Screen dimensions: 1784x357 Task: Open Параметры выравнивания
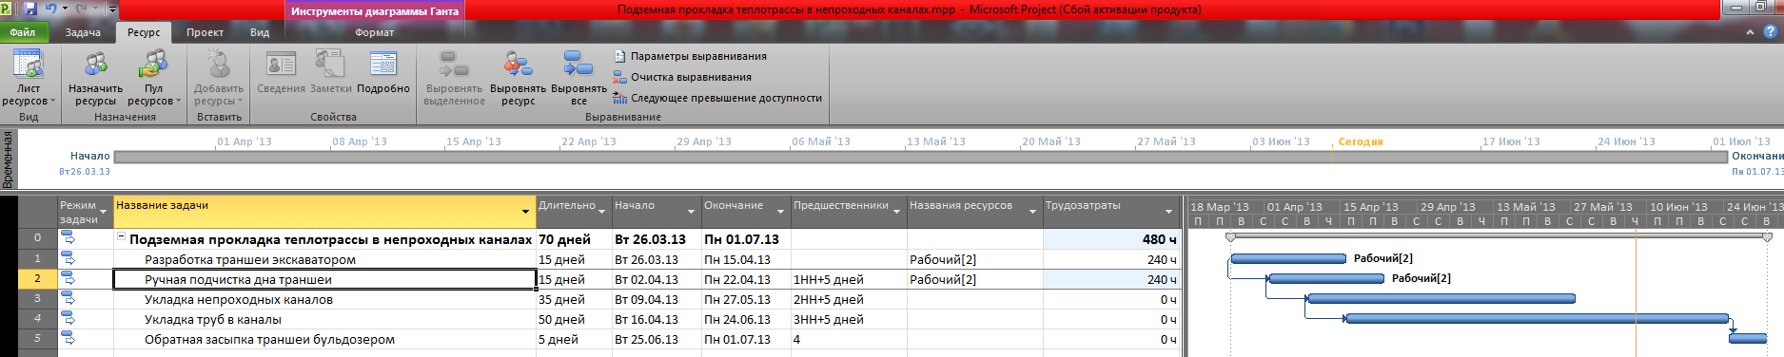pyautogui.click(x=691, y=56)
